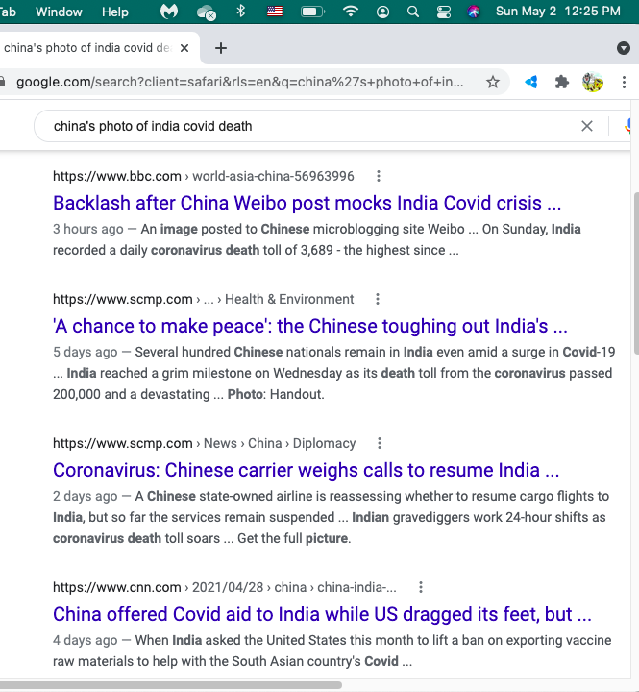Viewport: 639px width, 692px height.
Task: Click the horizontal scrollbar at bottom
Action: pyautogui.click(x=171, y=685)
